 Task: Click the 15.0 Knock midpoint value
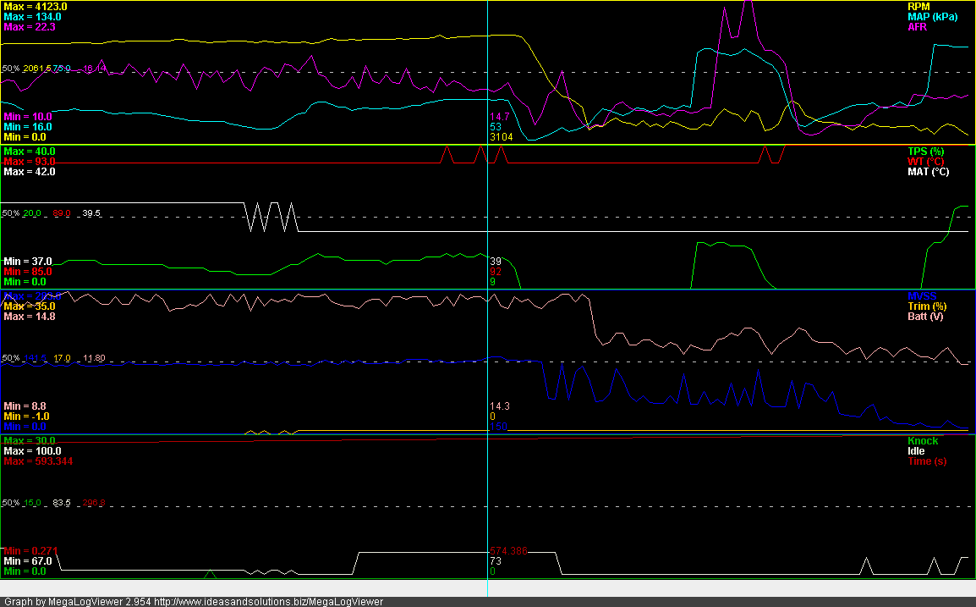tap(32, 502)
